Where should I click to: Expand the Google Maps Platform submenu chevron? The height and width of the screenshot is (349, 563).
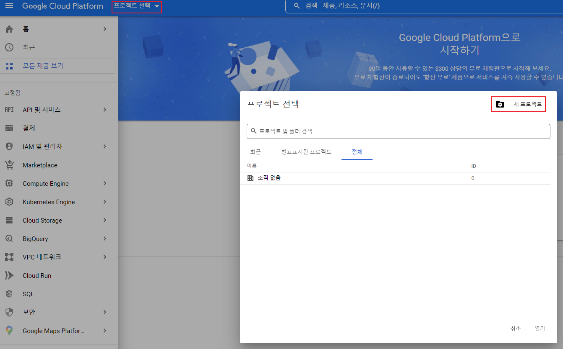coord(105,331)
